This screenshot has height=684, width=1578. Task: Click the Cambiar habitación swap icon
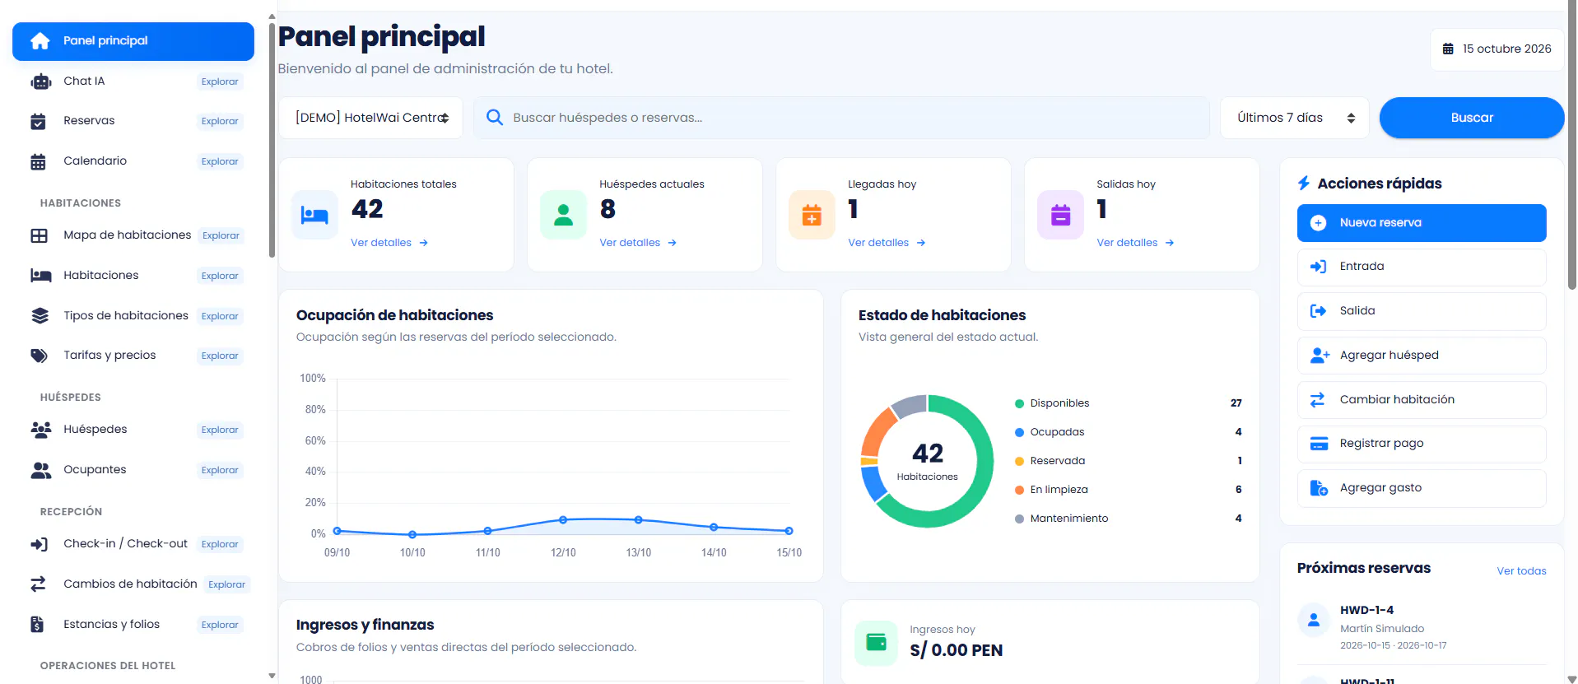pos(1318,400)
